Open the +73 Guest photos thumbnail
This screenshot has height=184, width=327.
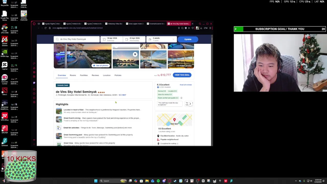181,60
